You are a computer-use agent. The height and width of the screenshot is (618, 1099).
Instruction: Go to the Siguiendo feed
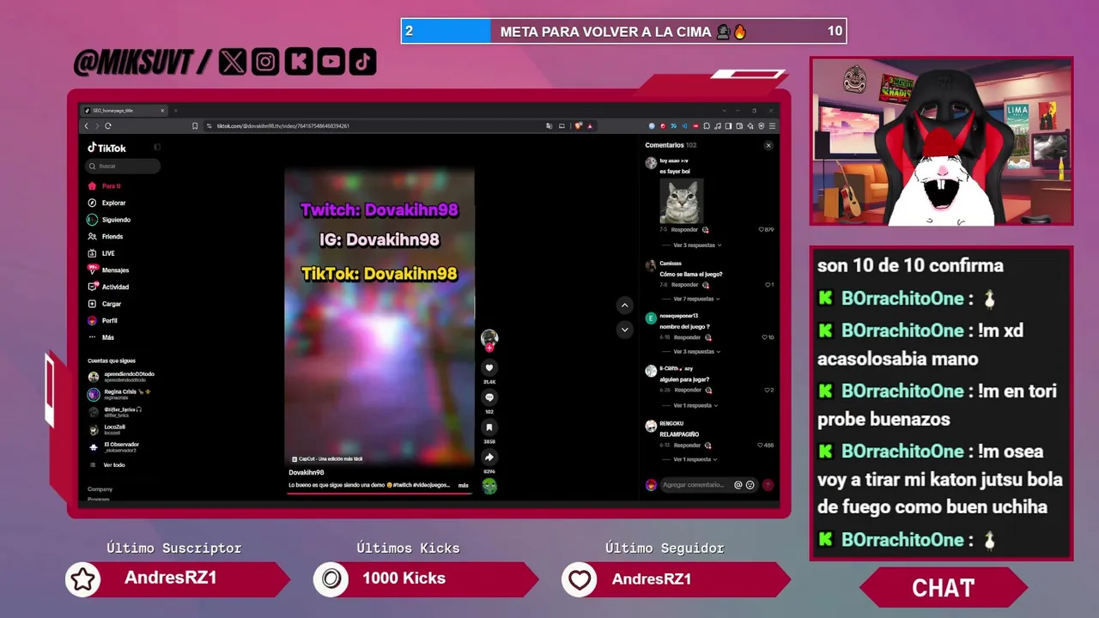(109, 220)
